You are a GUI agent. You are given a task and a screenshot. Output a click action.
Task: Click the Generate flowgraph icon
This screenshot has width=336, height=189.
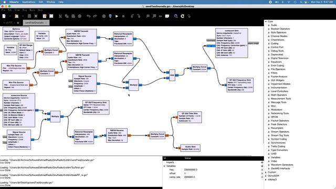(x=110, y=16)
